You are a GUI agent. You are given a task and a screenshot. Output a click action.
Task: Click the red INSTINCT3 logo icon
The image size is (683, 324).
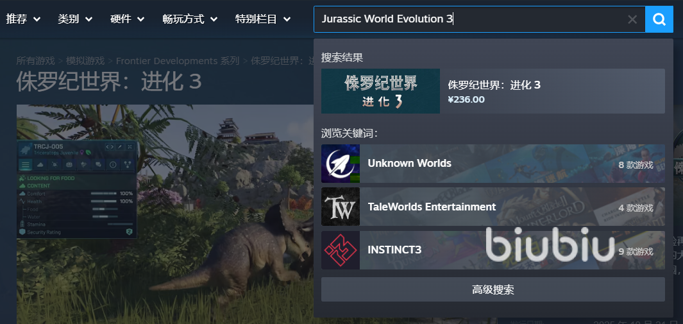pyautogui.click(x=341, y=250)
